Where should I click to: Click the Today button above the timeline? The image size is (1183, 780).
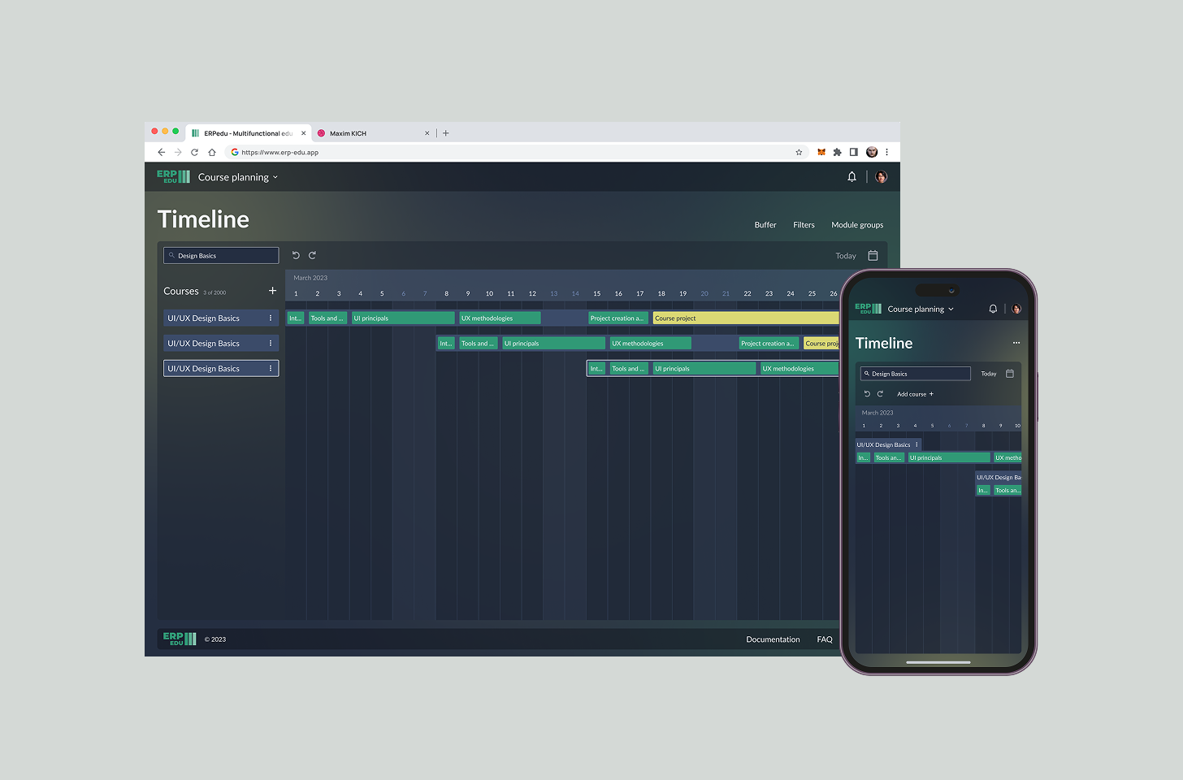(x=845, y=255)
